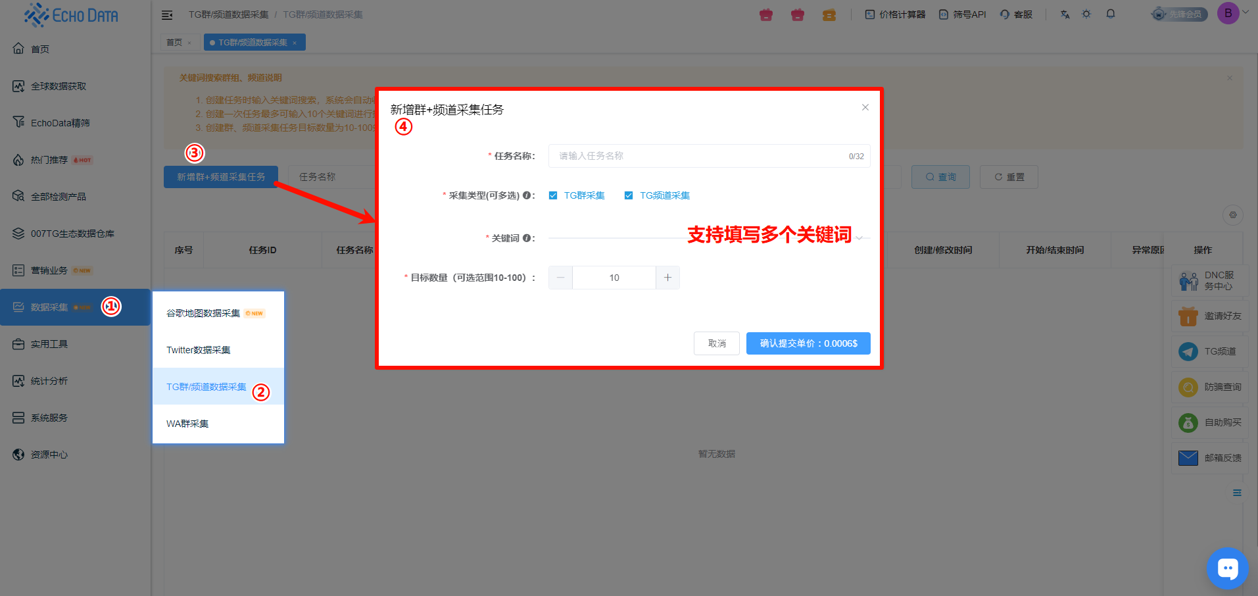Click the 取消 cancel button
This screenshot has height=596, width=1258.
click(717, 343)
